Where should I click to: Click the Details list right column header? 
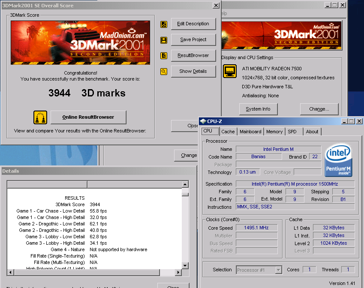(x=135, y=185)
